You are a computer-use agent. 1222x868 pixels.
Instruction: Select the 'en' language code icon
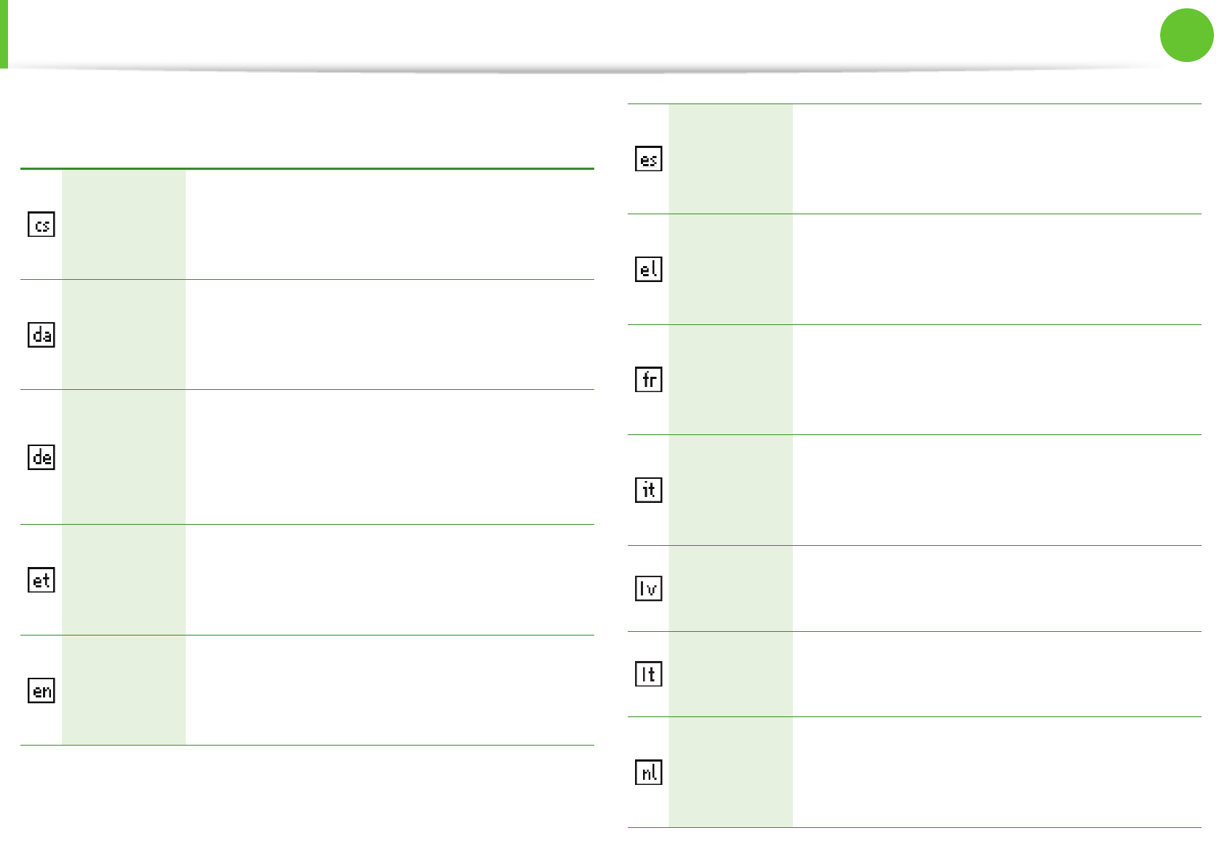click(x=42, y=690)
